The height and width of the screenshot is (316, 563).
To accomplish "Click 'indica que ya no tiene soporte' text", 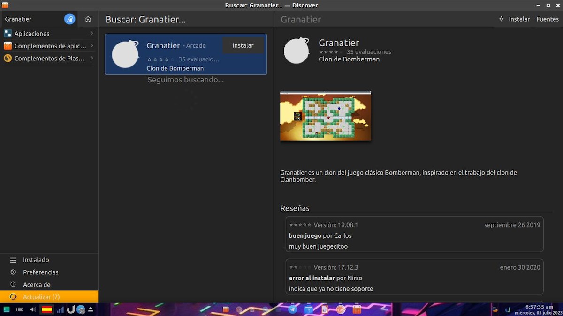I will [x=331, y=289].
